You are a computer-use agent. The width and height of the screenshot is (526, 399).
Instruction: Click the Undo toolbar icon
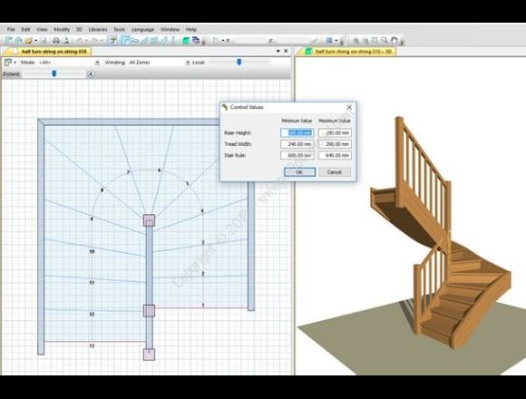[x=80, y=41]
